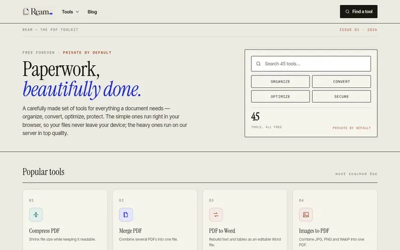400x250 pixels.
Task: Click the 'beautifully done.' headline text
Action: coord(81,89)
